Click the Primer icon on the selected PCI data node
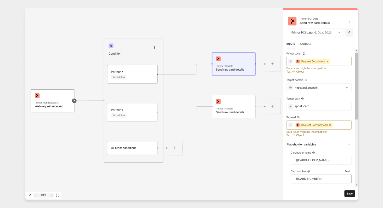Viewport: 383px width, 208px height. click(218, 59)
